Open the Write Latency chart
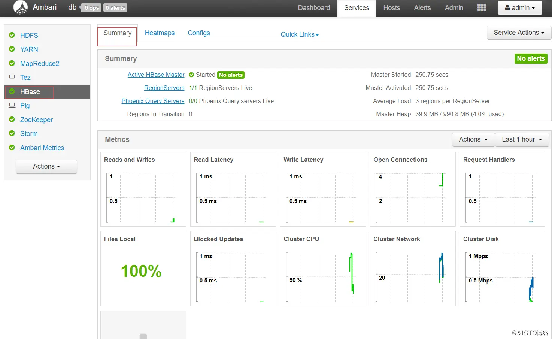The image size is (552, 339). pos(323,189)
